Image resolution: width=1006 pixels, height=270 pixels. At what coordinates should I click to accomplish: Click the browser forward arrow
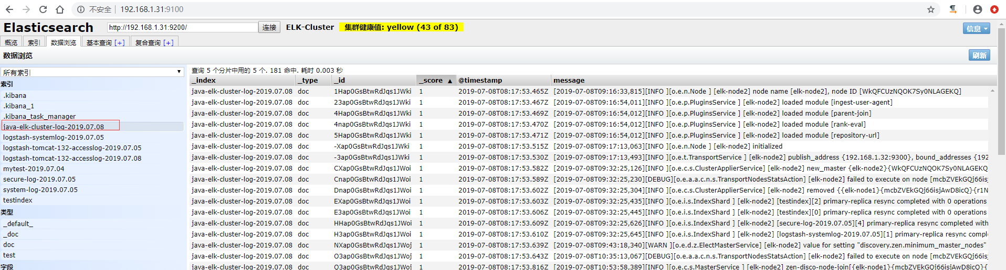click(x=26, y=9)
